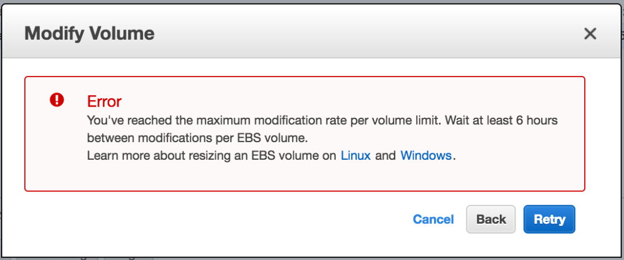Click the dimmed page background below the dialog
The height and width of the screenshot is (260, 624).
(340, 257)
